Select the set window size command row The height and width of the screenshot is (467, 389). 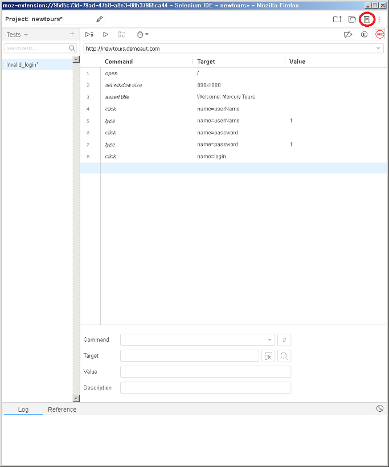[234, 85]
